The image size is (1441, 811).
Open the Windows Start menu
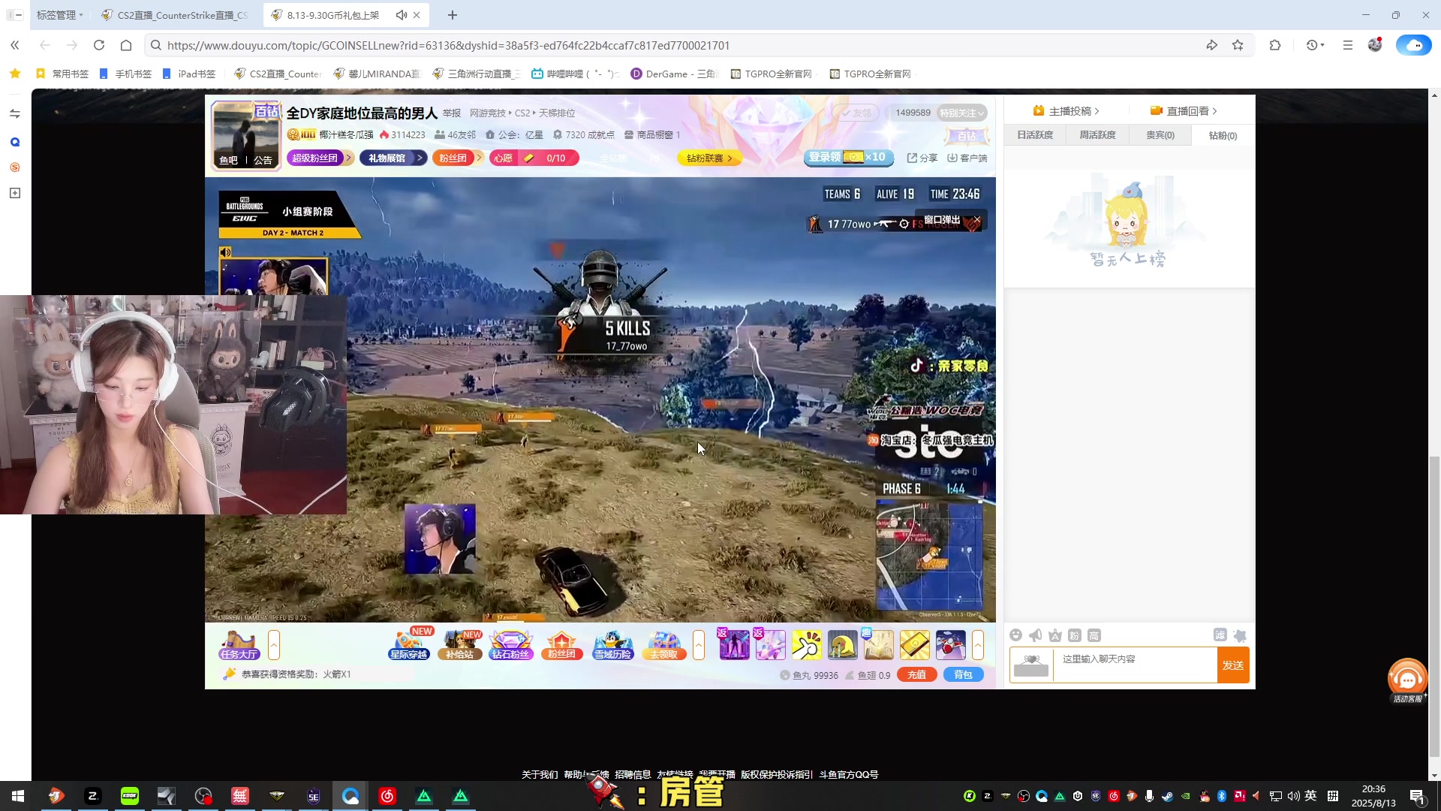click(18, 796)
